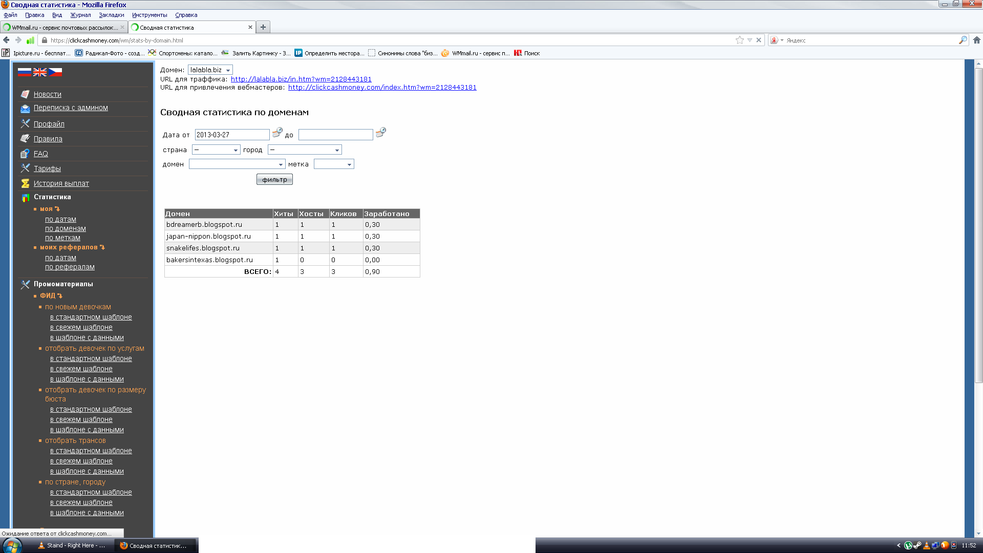This screenshot has width=983, height=553.
Task: Open the домен filter dropdown
Action: coord(237,164)
